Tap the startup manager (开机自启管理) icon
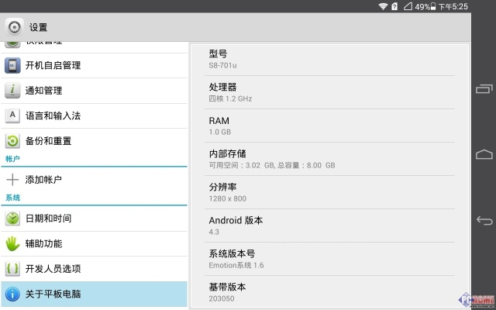 coord(12,65)
